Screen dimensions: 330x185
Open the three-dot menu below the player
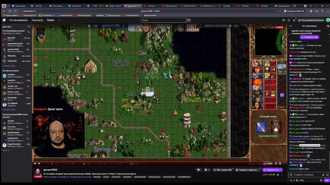(x=282, y=175)
